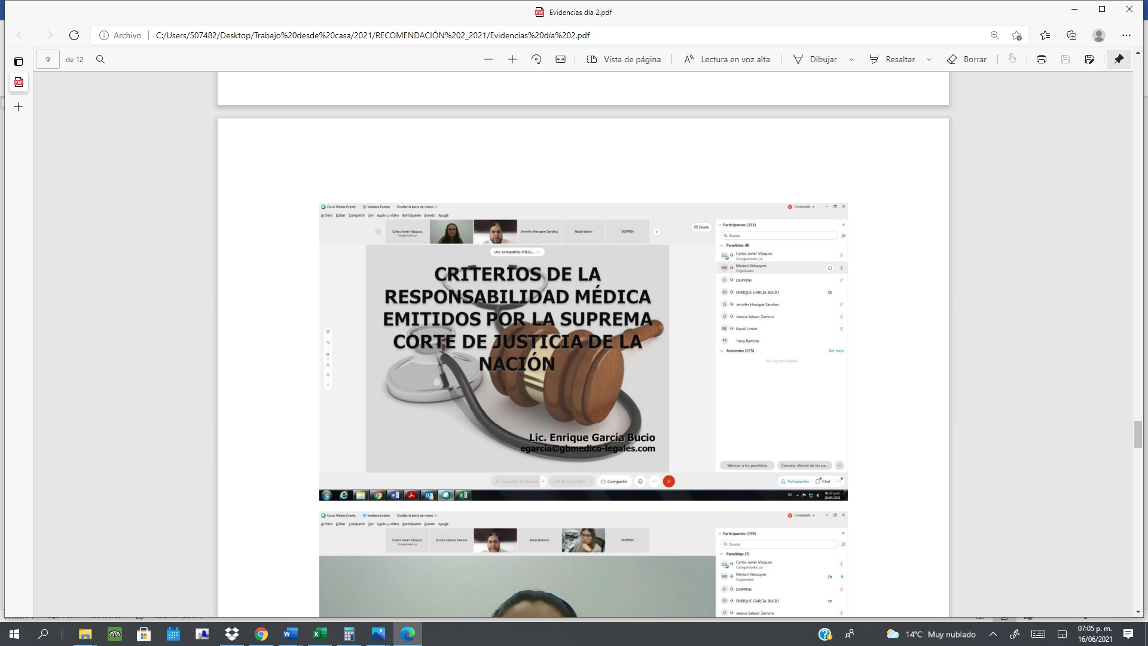Viewport: 1148px width, 646px height.
Task: Open Dropbox from taskbar
Action: coord(231,634)
